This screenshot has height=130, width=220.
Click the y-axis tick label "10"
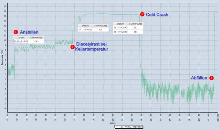(5, 40)
